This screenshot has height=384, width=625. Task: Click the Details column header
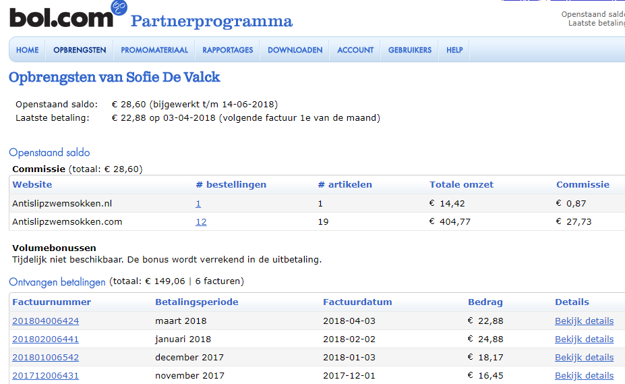coord(572,302)
